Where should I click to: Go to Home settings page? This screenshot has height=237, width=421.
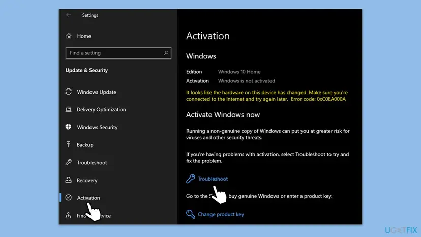coord(84,36)
